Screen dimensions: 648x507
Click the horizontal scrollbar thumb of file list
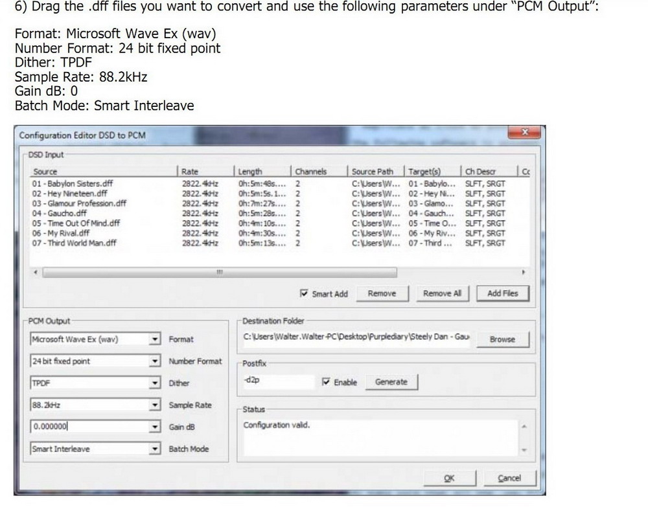(220, 272)
